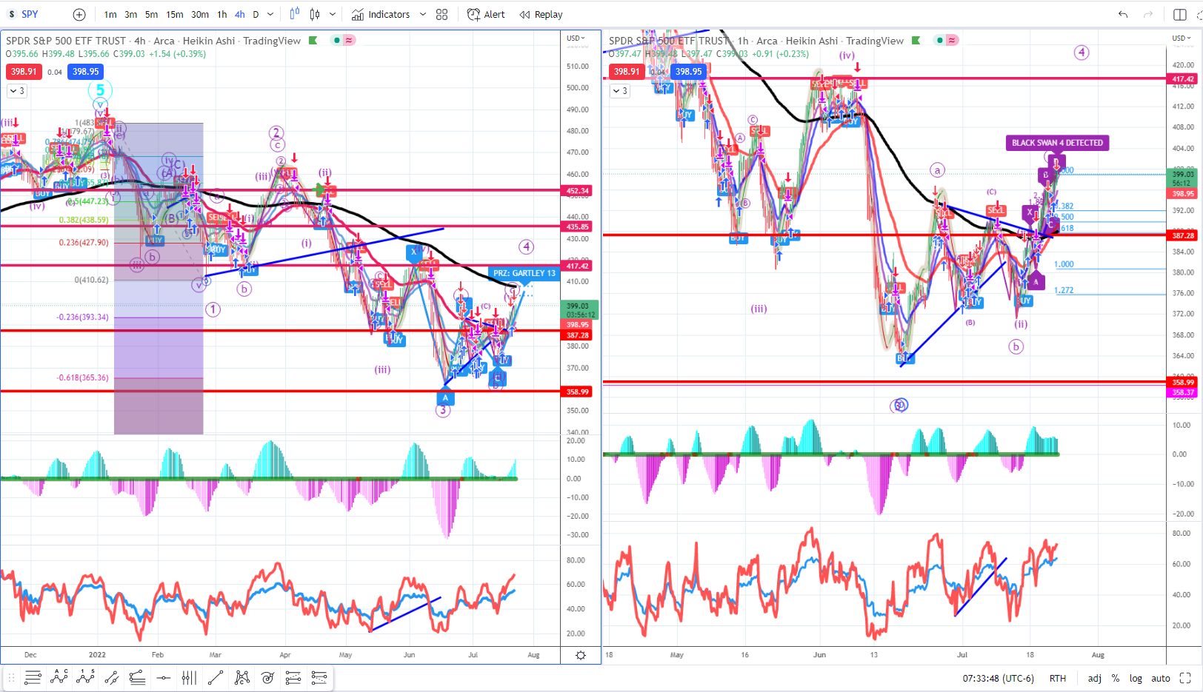
Task: Click the 452.34 price label on the 4h chart axis
Action: pyautogui.click(x=578, y=191)
